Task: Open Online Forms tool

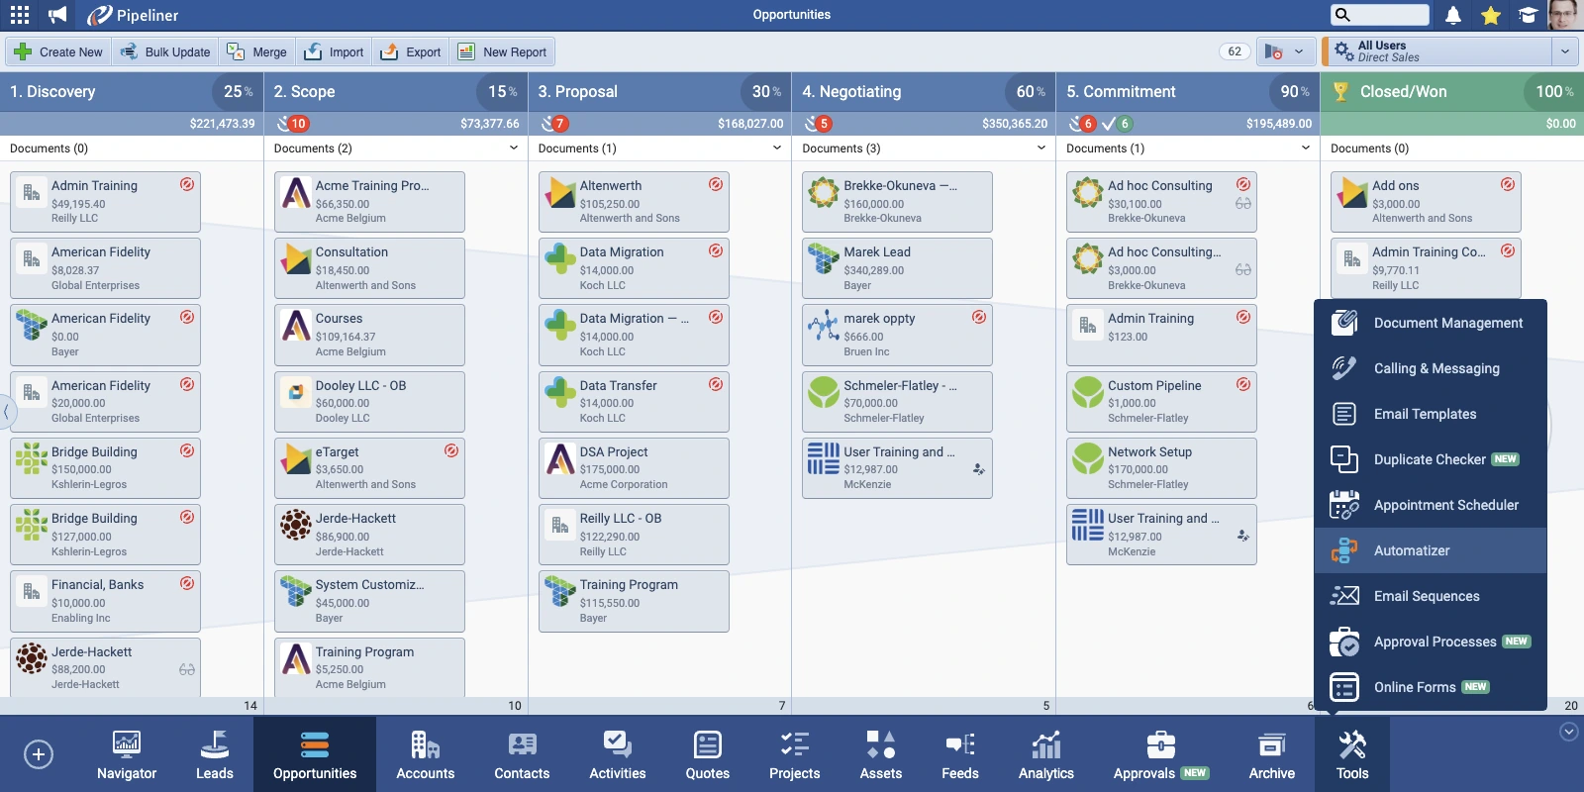Action: [1431, 687]
